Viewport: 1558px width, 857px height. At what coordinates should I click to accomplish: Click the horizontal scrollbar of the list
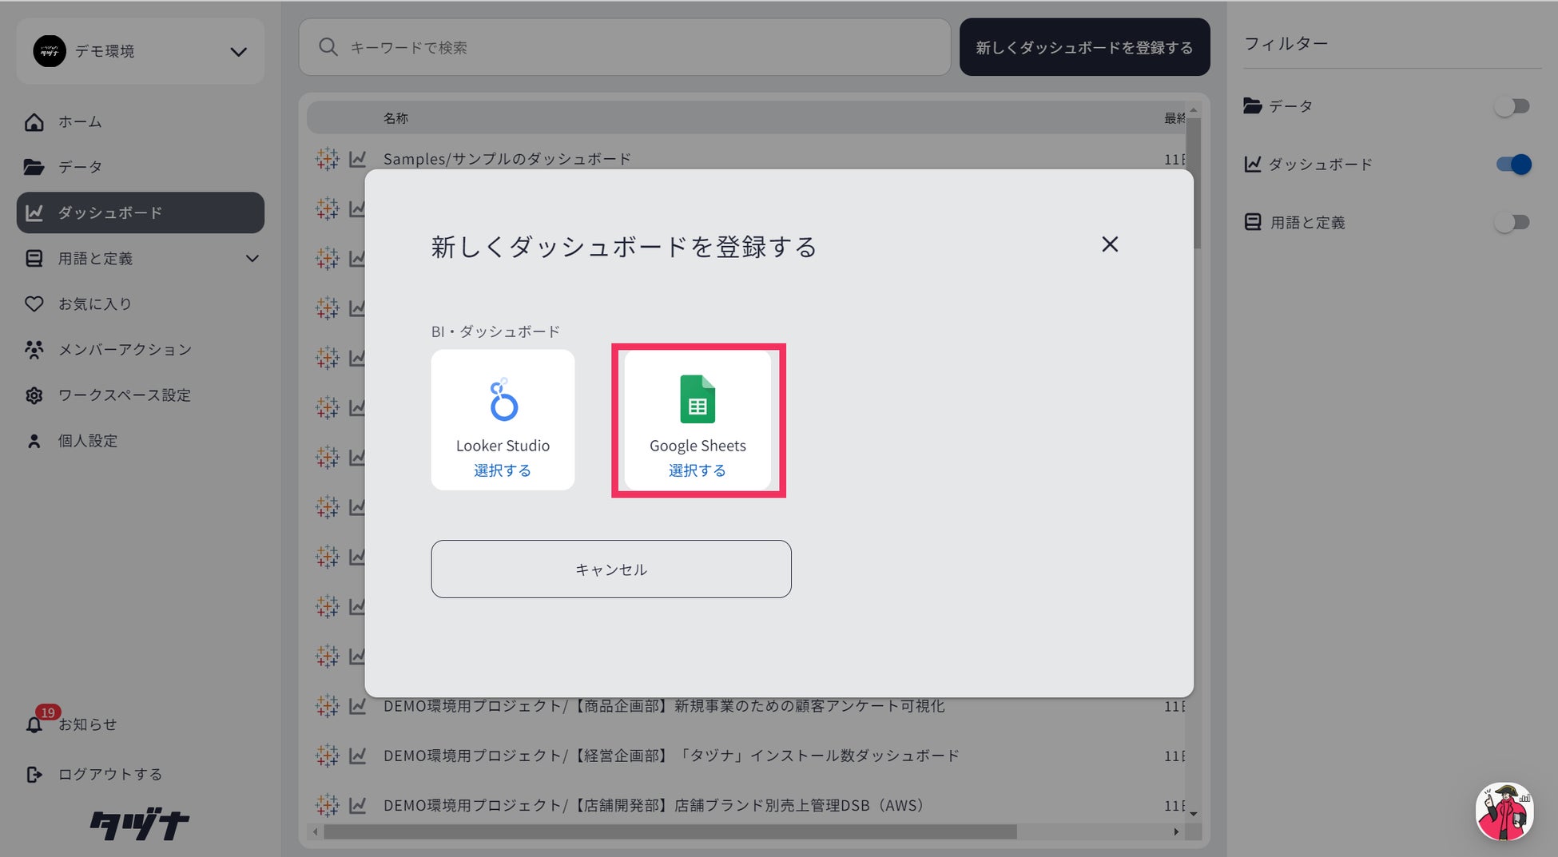(670, 832)
